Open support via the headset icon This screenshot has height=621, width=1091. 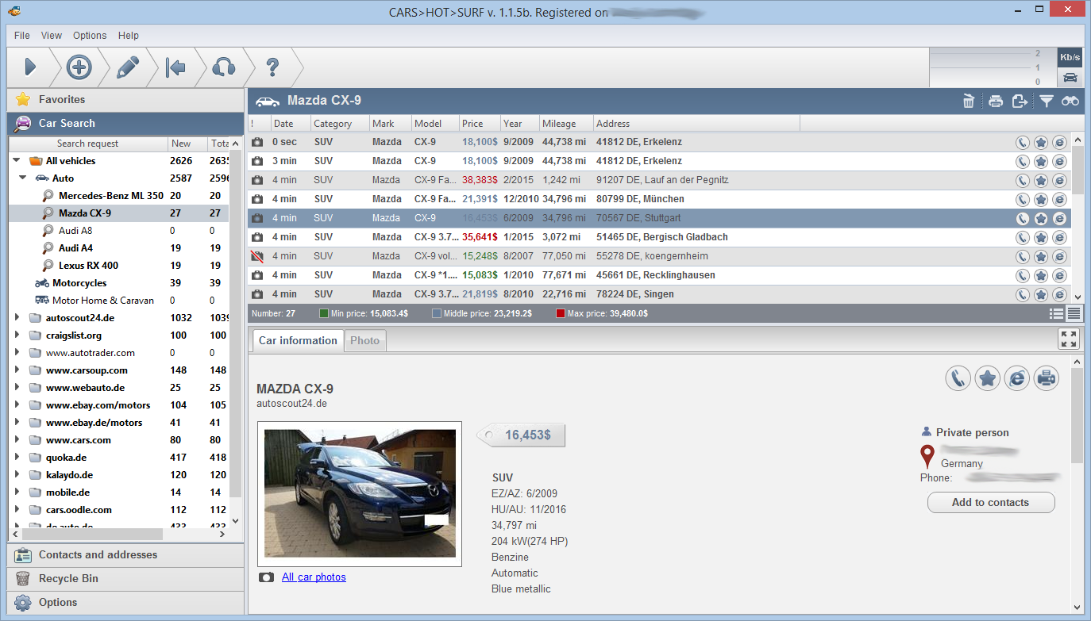pos(224,67)
